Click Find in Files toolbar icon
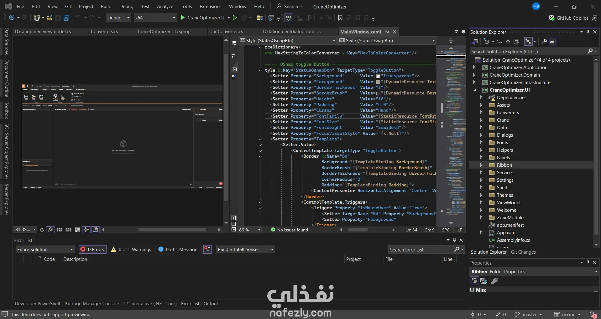The image size is (601, 319). pyautogui.click(x=260, y=18)
